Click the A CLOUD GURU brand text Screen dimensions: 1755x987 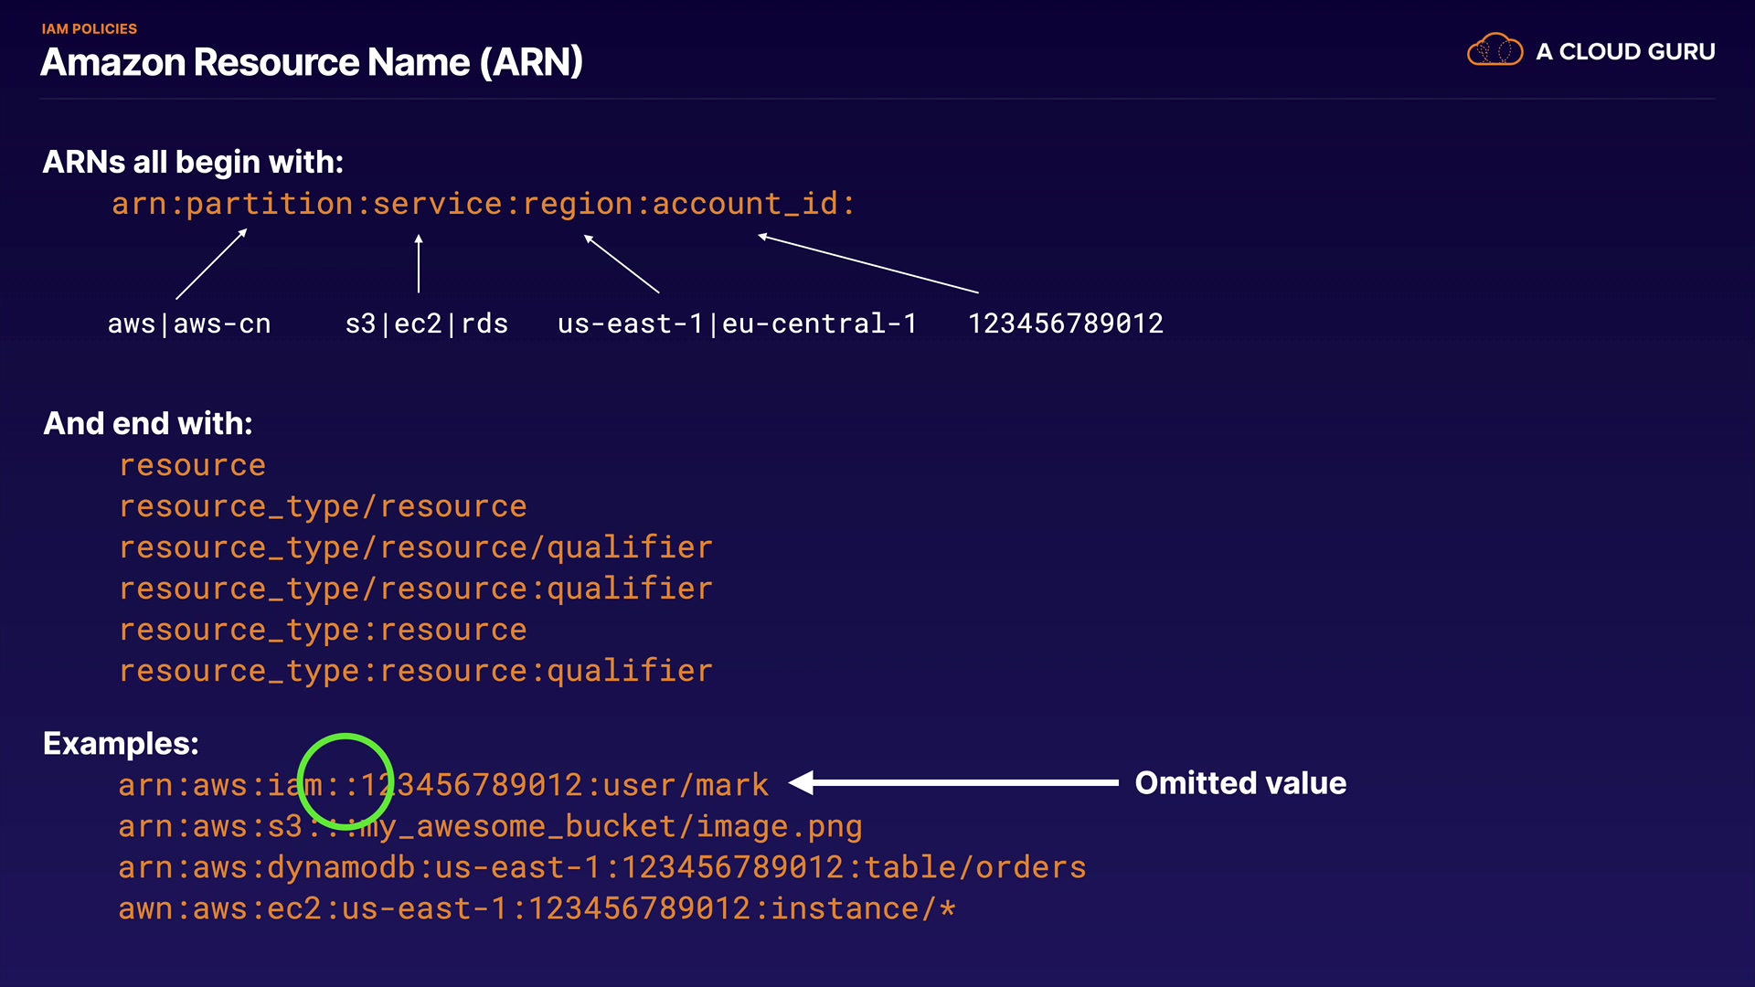(1625, 52)
